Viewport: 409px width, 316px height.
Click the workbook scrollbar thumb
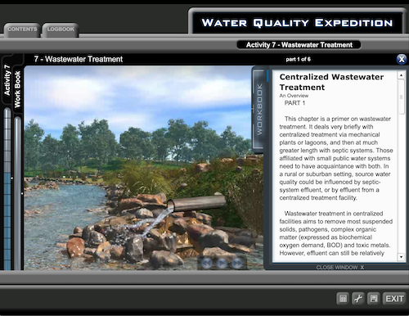pyautogui.click(x=401, y=97)
